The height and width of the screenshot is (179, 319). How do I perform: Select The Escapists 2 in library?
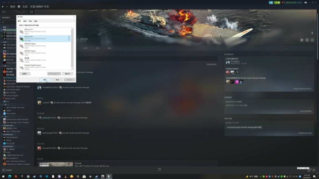(x=12, y=158)
